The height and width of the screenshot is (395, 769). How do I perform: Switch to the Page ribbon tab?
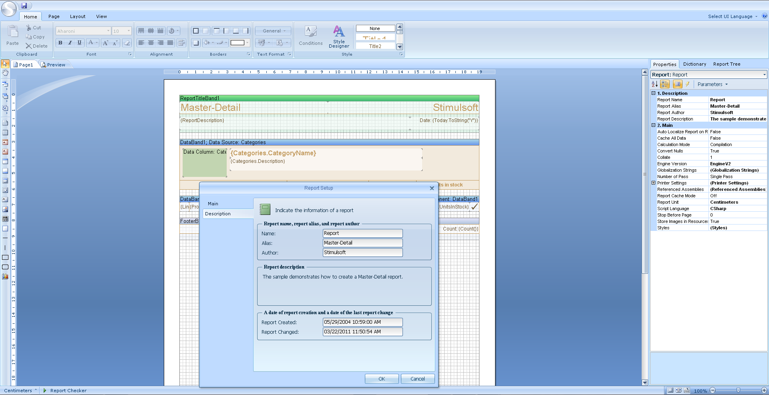point(54,16)
